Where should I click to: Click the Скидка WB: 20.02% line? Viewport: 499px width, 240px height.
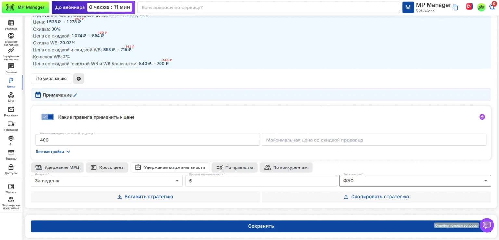(x=54, y=43)
